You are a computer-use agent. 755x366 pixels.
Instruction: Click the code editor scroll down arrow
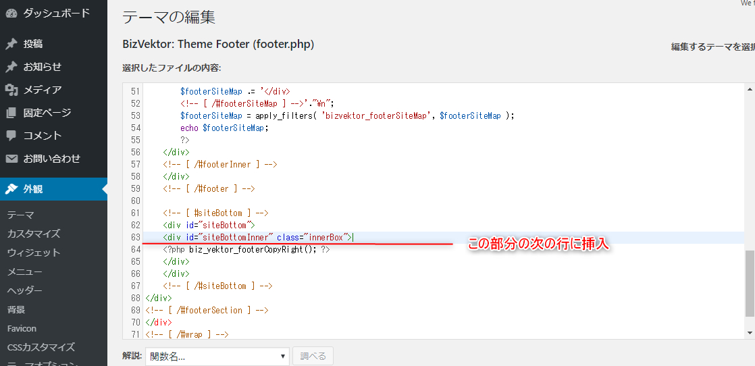point(749,333)
